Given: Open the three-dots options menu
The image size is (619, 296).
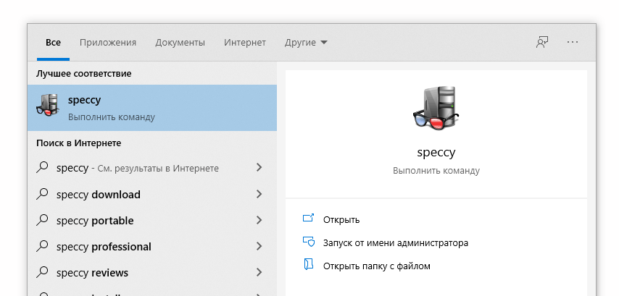Looking at the screenshot, I should point(573,42).
